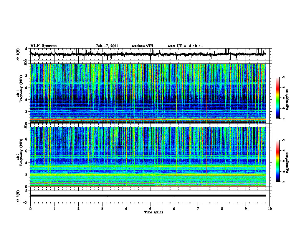
Task: Click the ch.1 voltage waveform trace
Action: (x=148, y=54)
